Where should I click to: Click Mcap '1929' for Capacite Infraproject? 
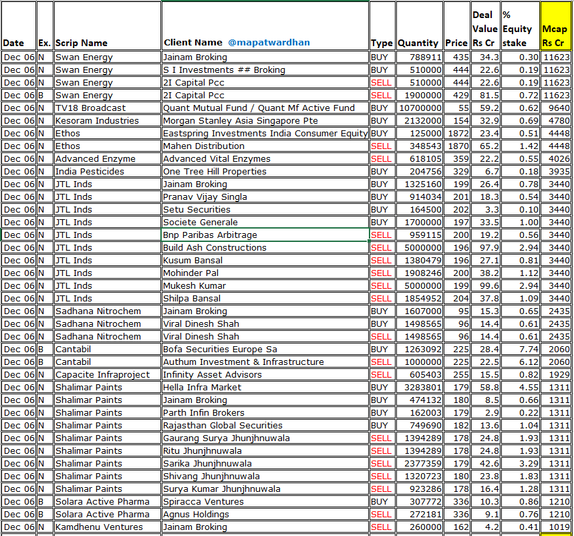pyautogui.click(x=556, y=374)
